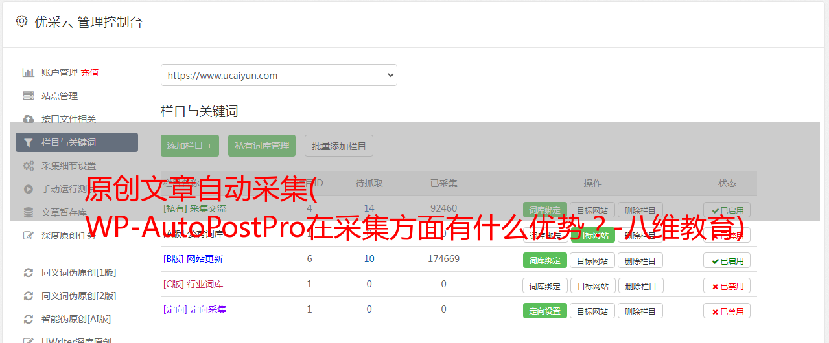Click the funnel icon beside 栏目与关键词
This screenshot has width=829, height=343.
point(28,142)
